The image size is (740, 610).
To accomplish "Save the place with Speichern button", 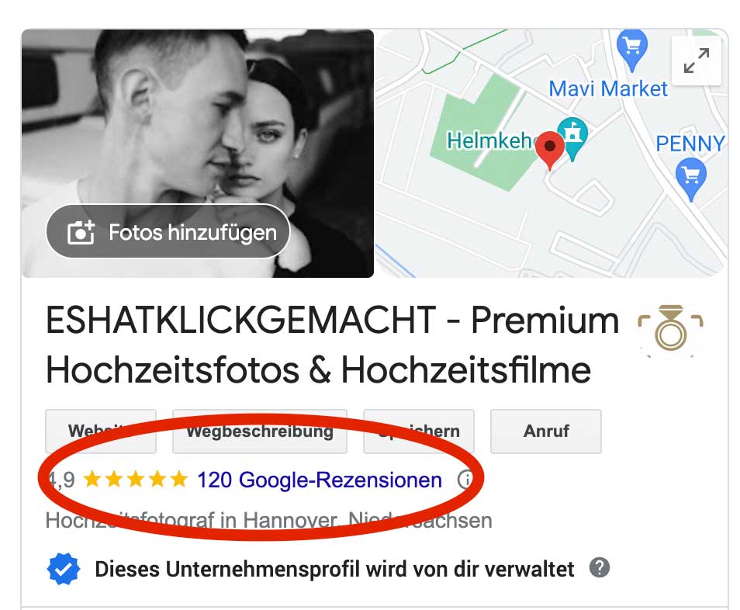I will [419, 431].
